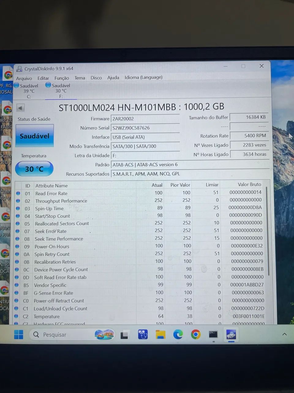Viewport: 294px width, 393px height.
Task: Click the status dot for Device Power Cycle Count
Action: 17,269
